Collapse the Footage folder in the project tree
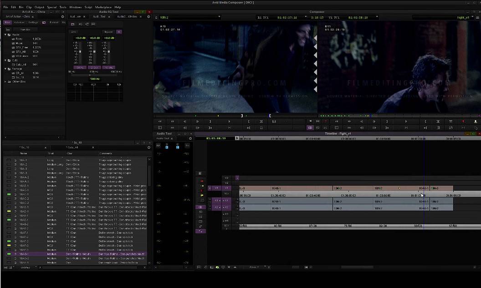481x288 pixels. (5, 69)
